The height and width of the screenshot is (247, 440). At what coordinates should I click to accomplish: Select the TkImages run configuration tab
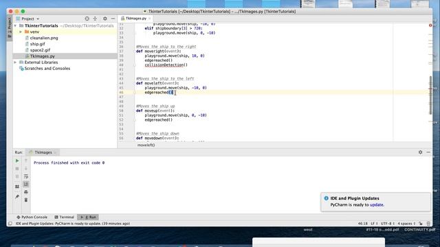coord(43,152)
